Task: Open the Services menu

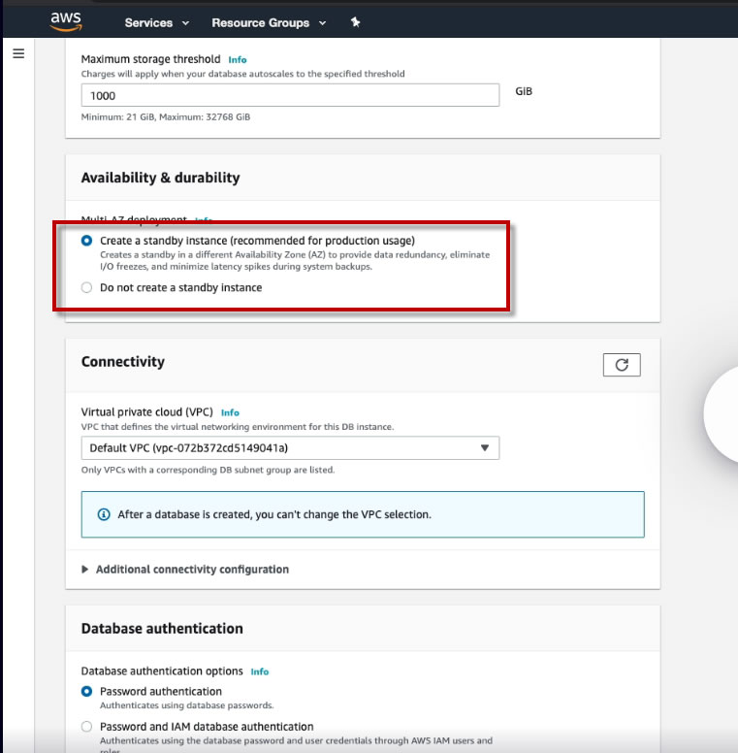Action: click(156, 22)
